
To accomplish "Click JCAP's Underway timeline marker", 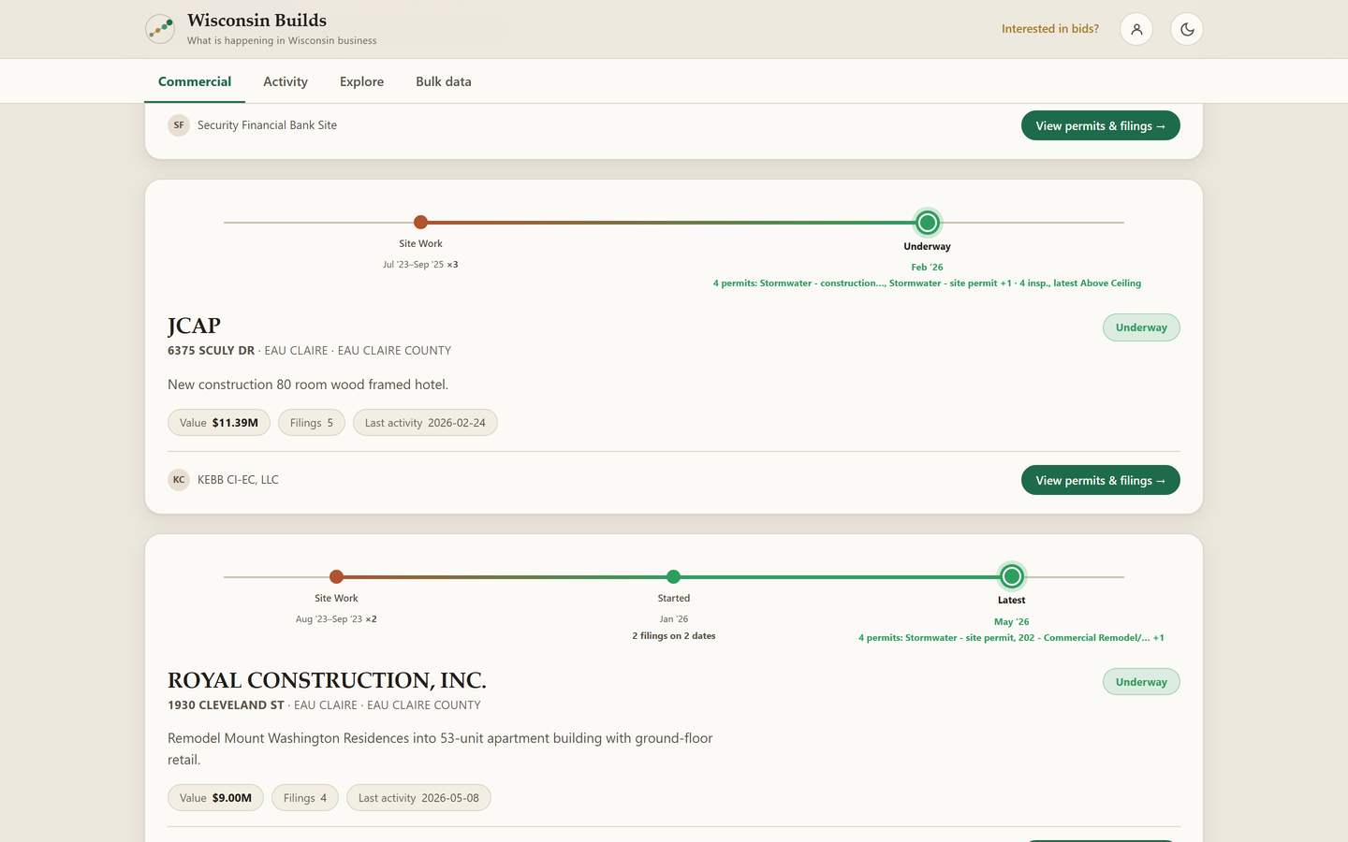I will [x=928, y=223].
